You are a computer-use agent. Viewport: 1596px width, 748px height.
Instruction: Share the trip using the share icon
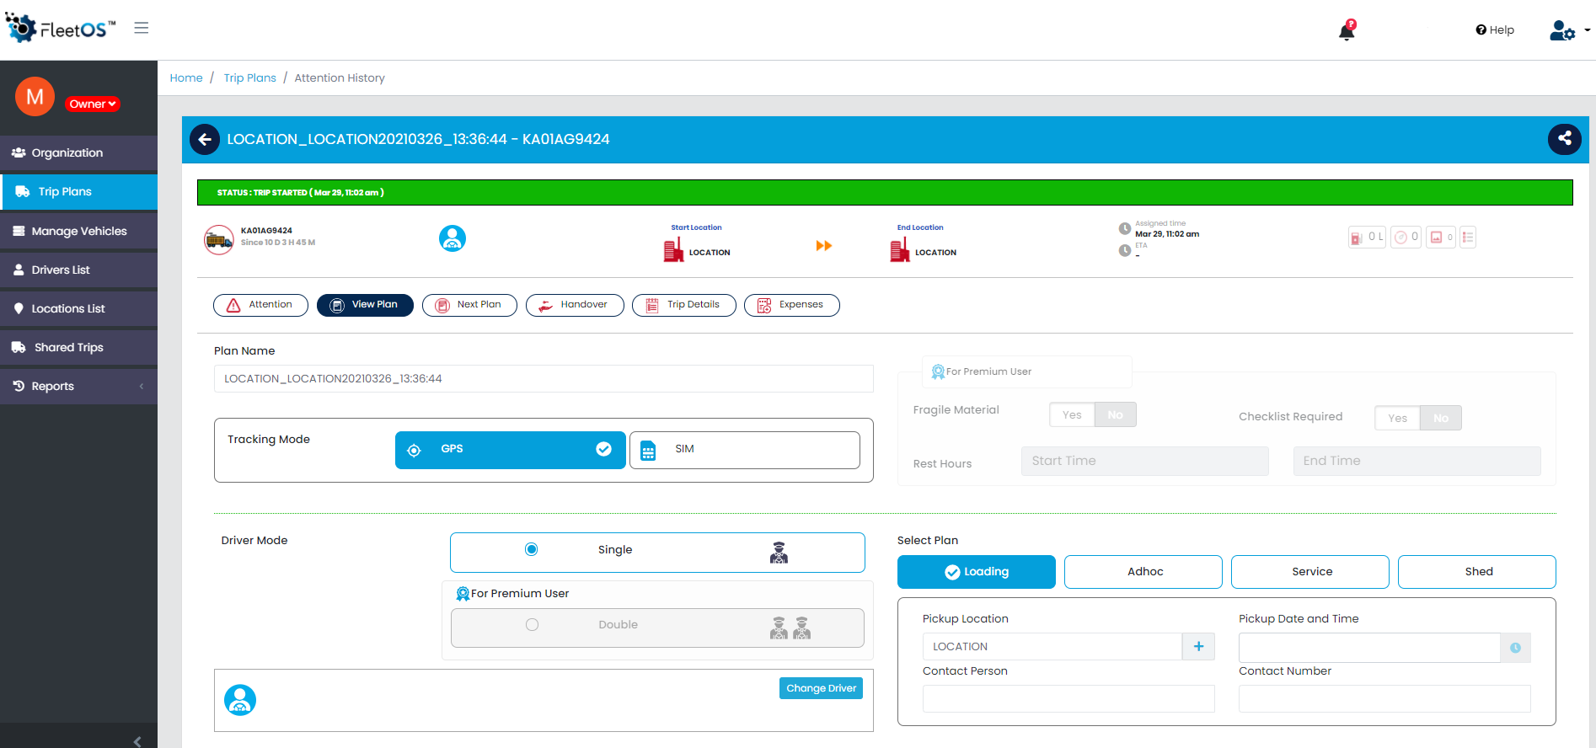point(1564,139)
